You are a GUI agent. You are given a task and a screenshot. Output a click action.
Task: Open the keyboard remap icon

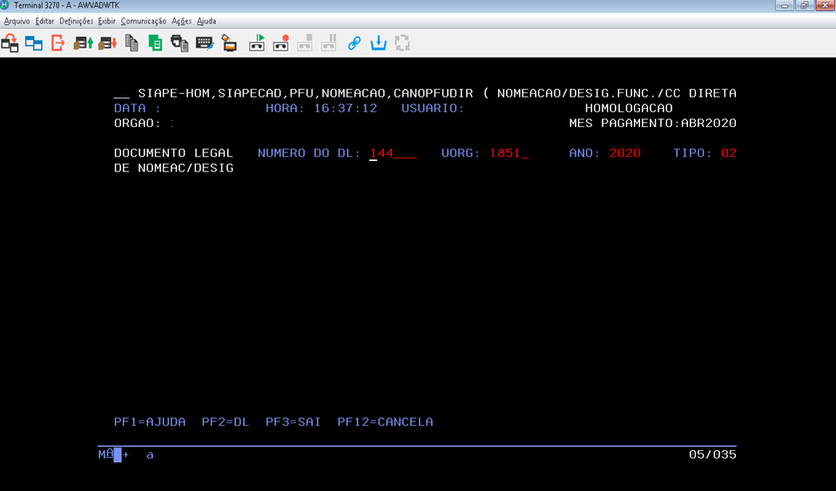pos(205,42)
